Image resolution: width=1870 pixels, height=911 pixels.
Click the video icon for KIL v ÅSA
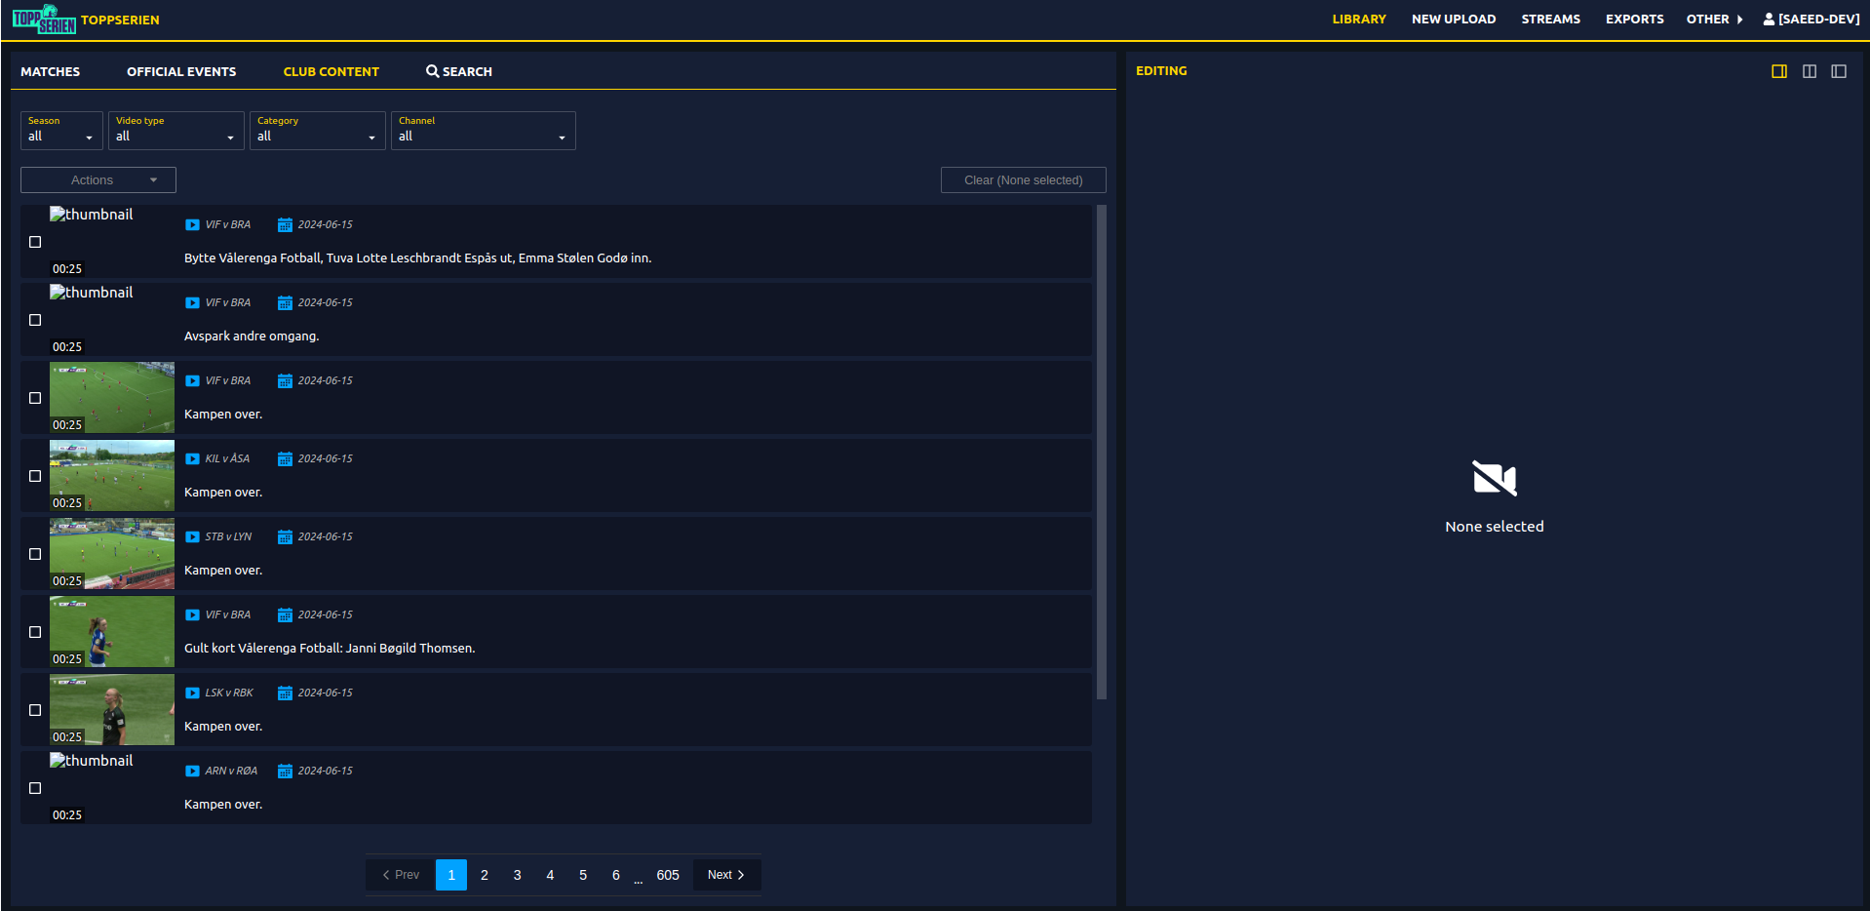pyautogui.click(x=192, y=459)
